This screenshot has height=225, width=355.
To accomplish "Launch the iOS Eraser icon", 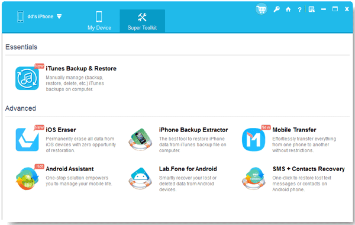I will click(x=27, y=140).
